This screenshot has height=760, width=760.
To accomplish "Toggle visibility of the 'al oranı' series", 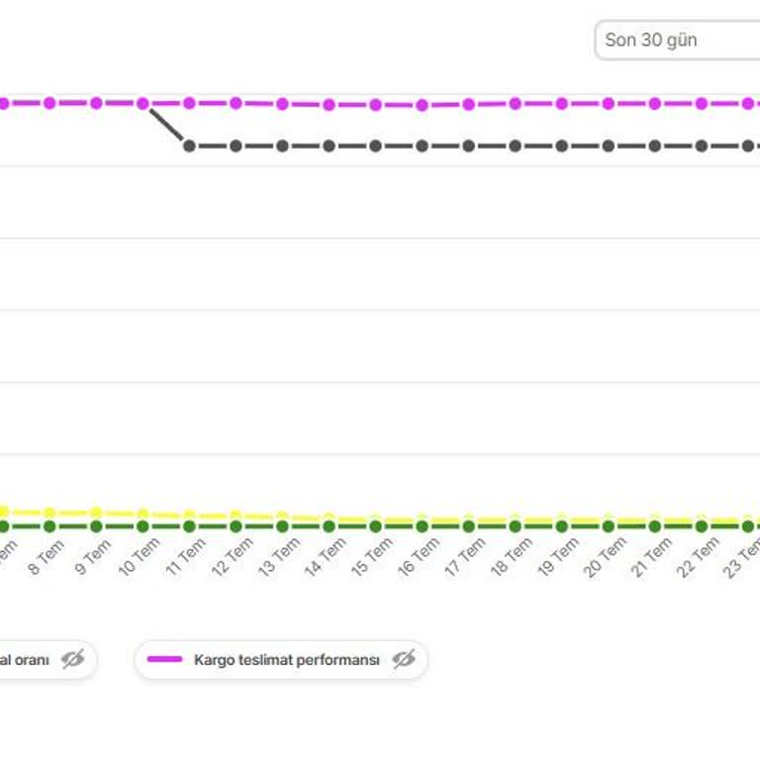I will point(73,660).
